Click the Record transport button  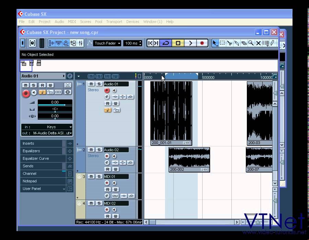202,43
